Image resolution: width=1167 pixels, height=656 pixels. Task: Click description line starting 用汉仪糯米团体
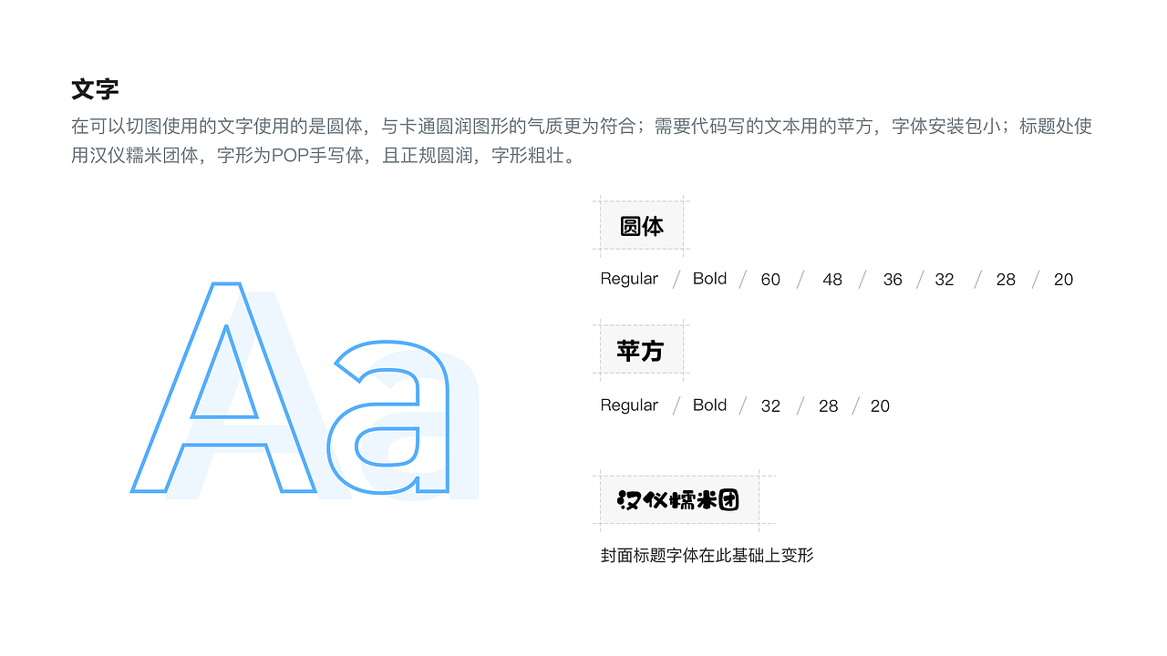pyautogui.click(x=325, y=156)
